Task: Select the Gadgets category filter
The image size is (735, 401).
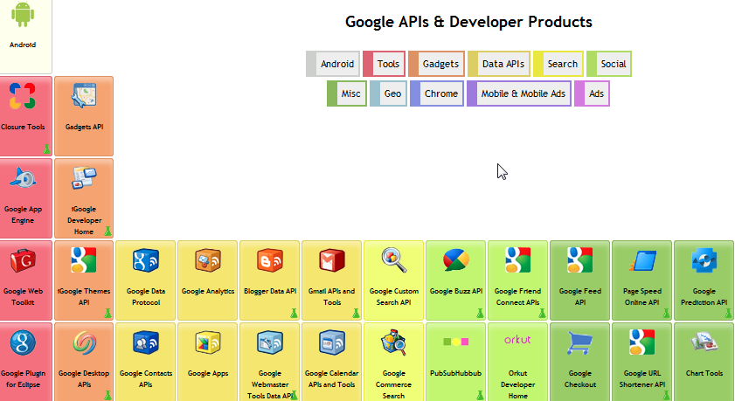Action: [436, 64]
